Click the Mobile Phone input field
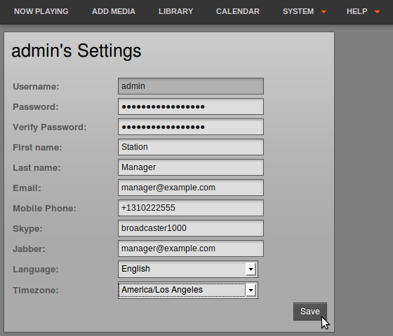Viewport: 393px width, 336px height. tap(191, 208)
